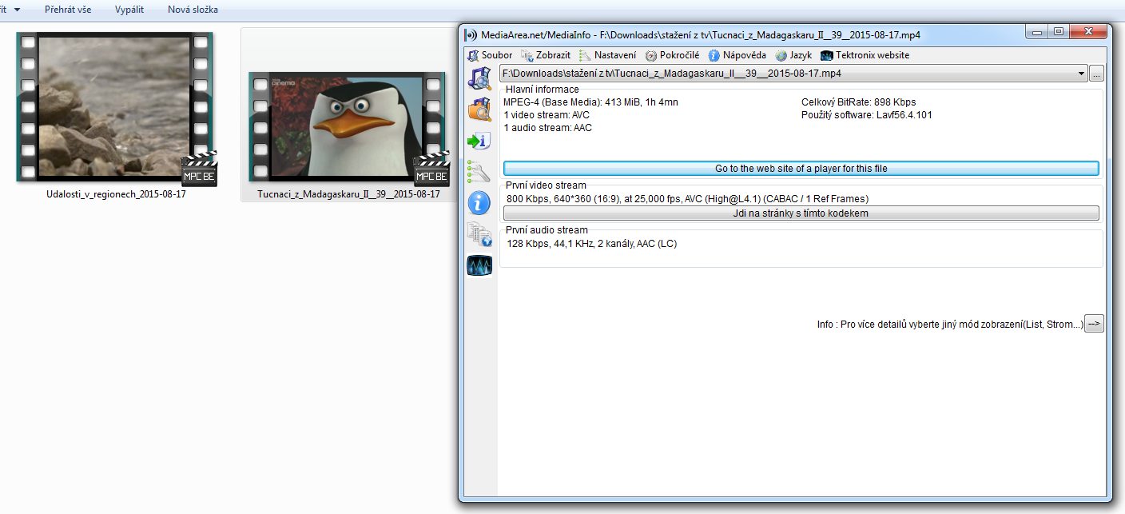Image resolution: width=1125 pixels, height=514 pixels.
Task: Click 'Go to the web site of a player' button
Action: (801, 169)
